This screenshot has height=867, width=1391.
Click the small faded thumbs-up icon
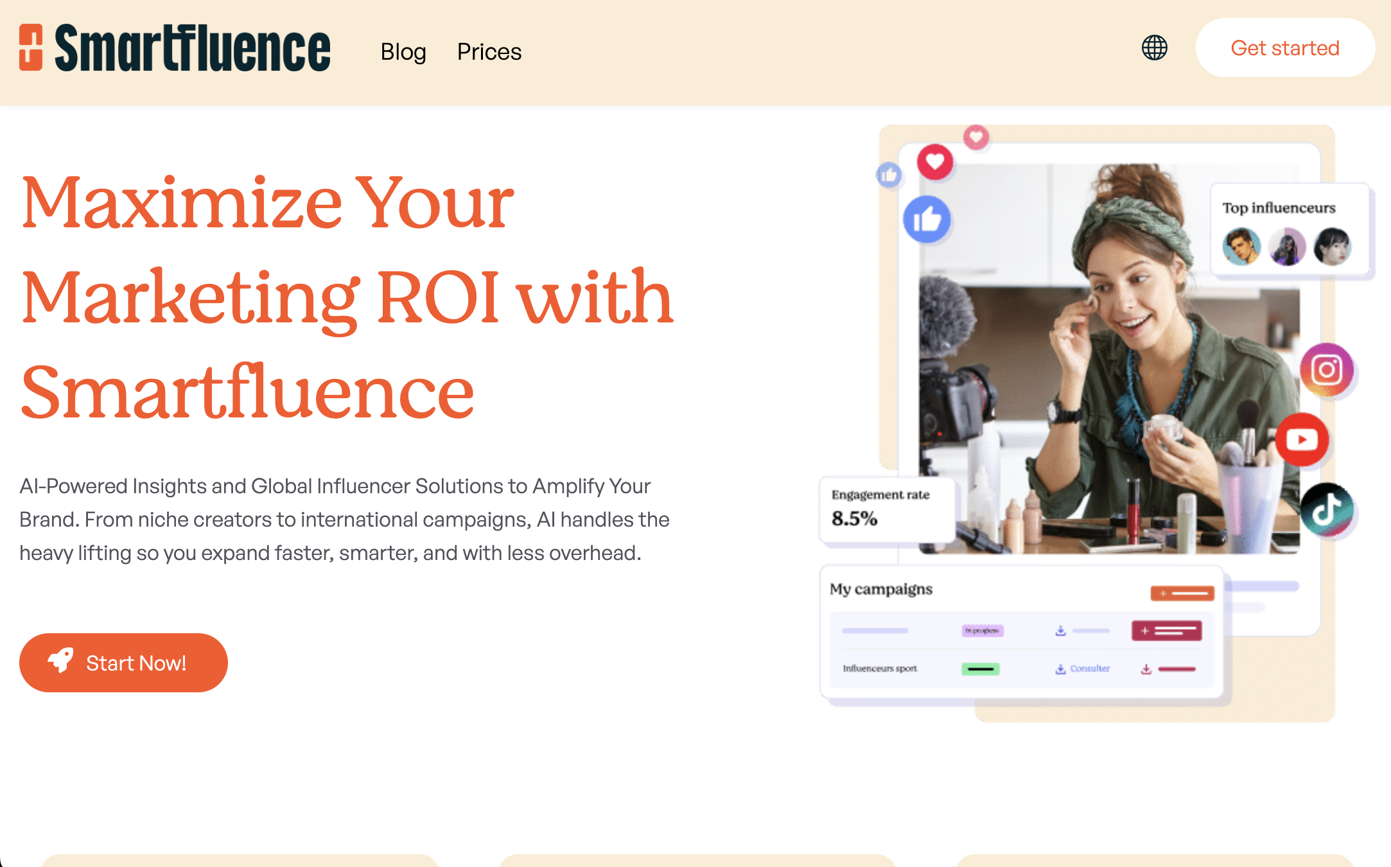click(x=889, y=175)
